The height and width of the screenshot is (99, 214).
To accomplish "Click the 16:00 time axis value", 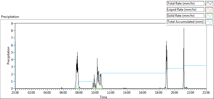I will pyautogui.click(x=143, y=93).
